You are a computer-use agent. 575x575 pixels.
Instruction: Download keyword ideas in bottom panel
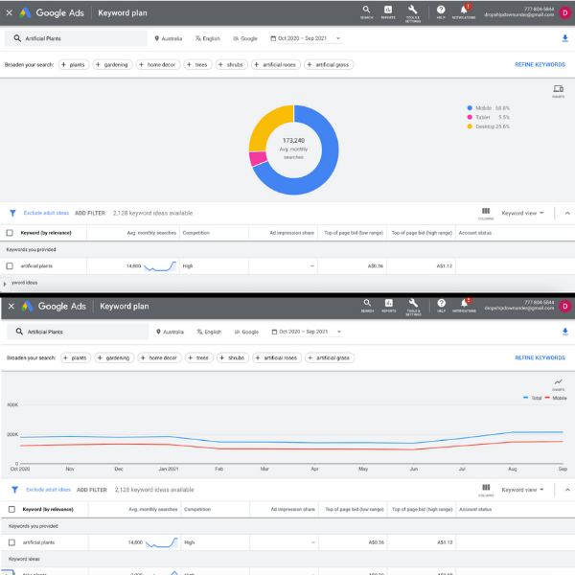pos(565,332)
